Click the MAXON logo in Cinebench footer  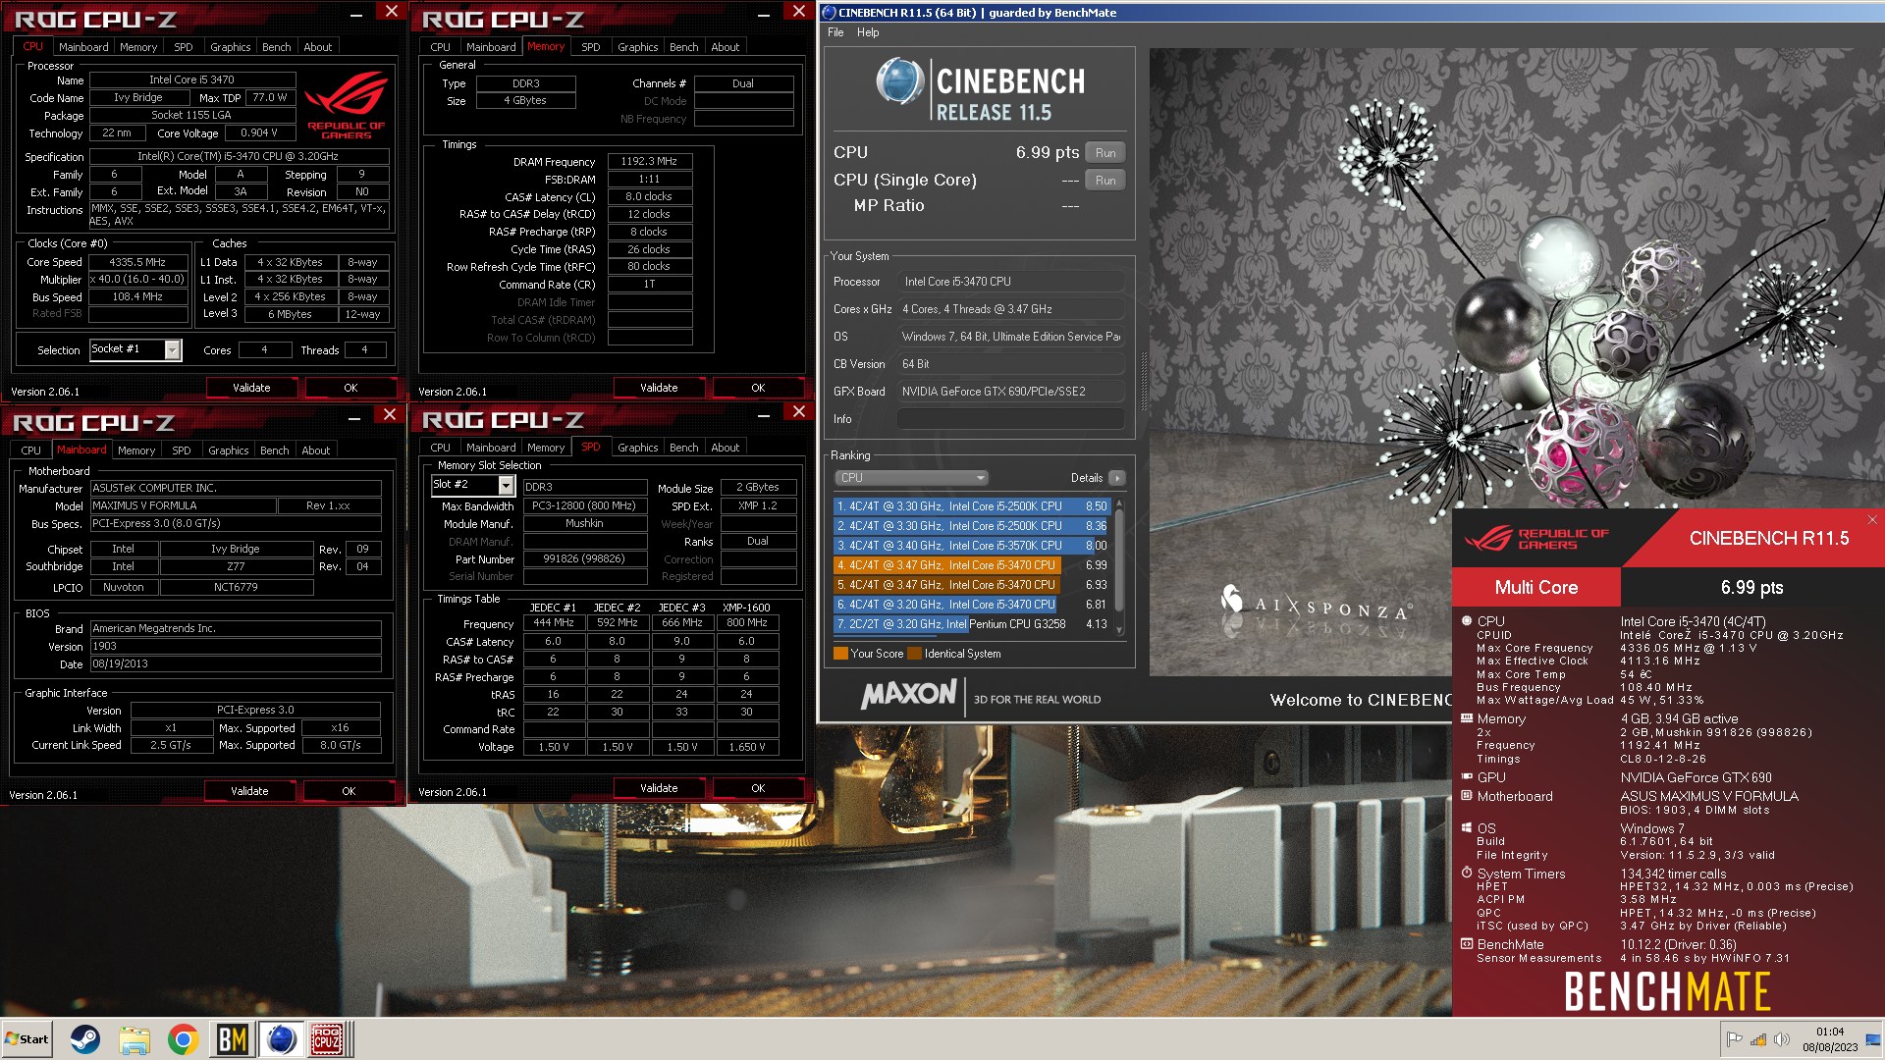coord(908,695)
